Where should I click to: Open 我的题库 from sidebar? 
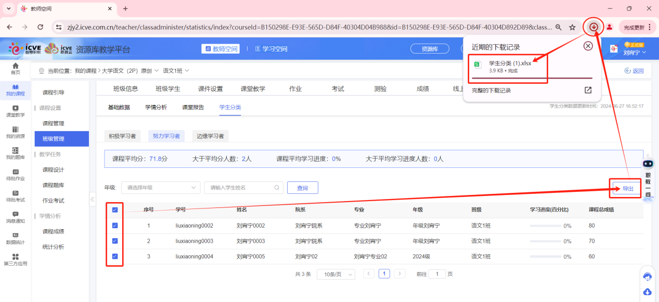tap(16, 154)
